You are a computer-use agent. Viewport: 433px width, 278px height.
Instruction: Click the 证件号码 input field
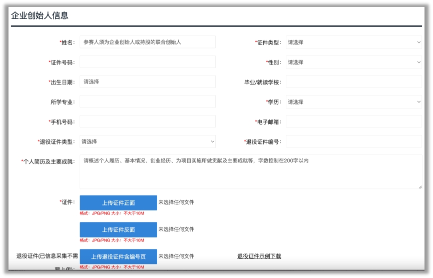[147, 62]
